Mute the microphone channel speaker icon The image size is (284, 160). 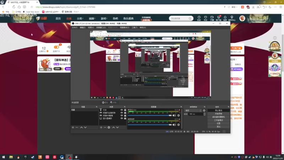[x=174, y=115]
